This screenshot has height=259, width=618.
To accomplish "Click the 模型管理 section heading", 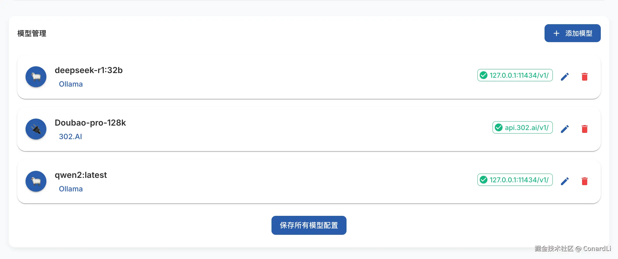I will [32, 33].
